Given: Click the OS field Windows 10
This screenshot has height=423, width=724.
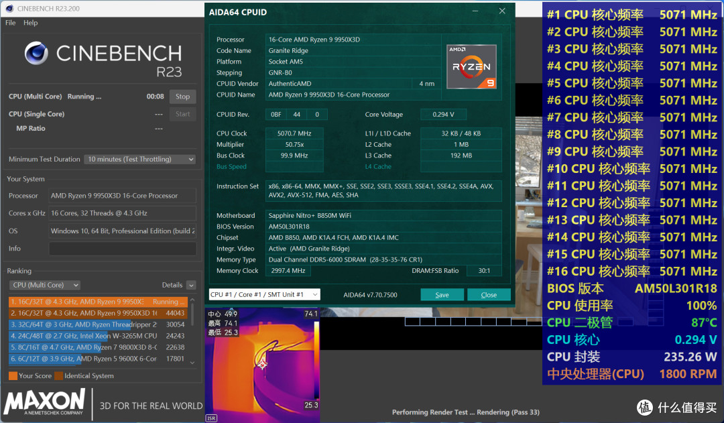Looking at the screenshot, I should (123, 231).
